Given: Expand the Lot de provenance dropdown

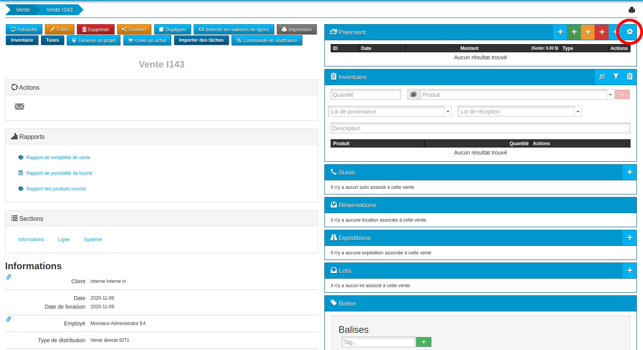Looking at the screenshot, I should click(448, 112).
